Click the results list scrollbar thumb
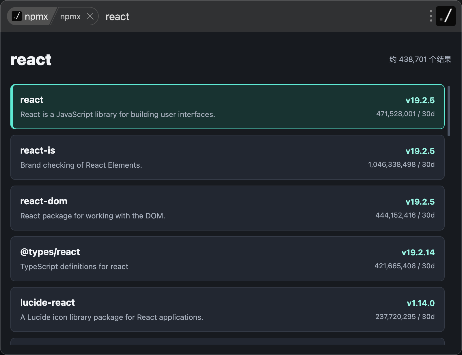 coord(449,111)
